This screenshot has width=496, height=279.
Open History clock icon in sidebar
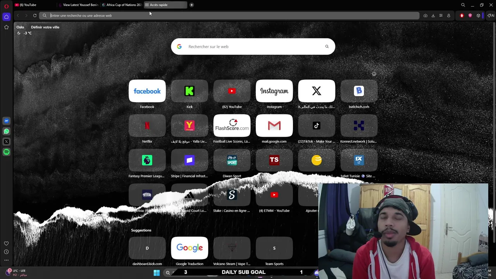pos(6,252)
